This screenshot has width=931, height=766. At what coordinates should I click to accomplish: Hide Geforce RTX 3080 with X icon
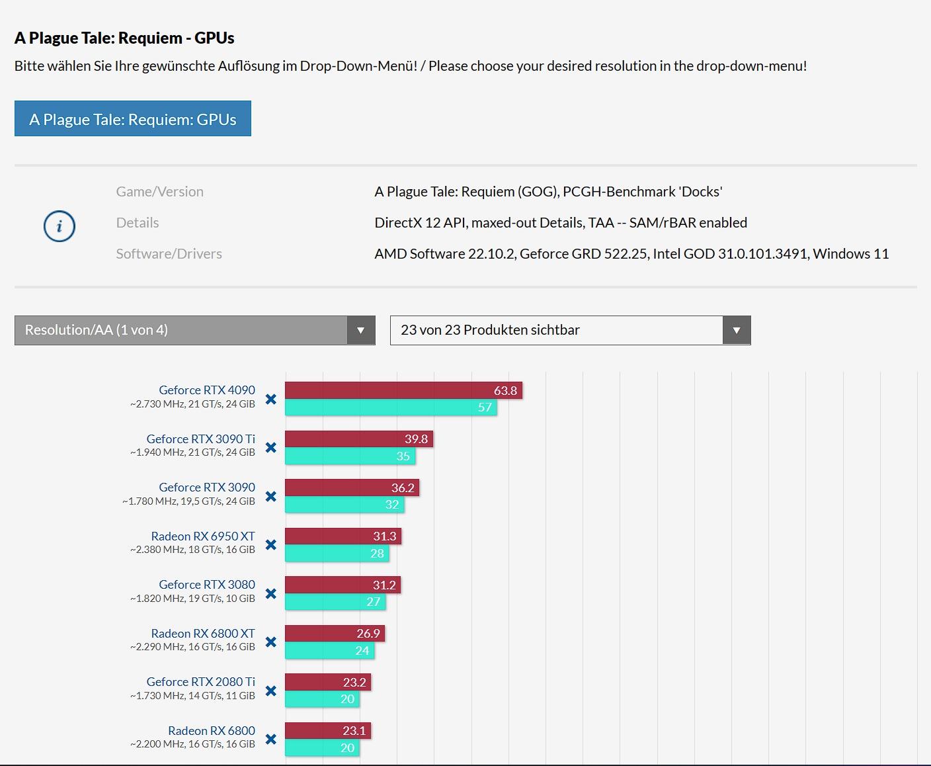[270, 593]
